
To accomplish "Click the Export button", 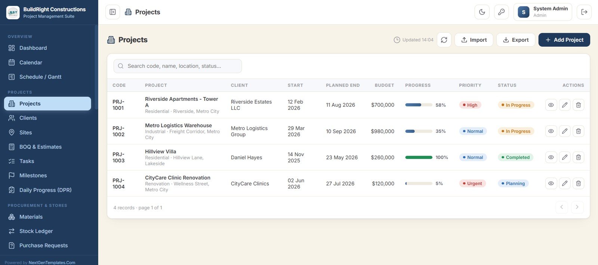I will pyautogui.click(x=515, y=40).
